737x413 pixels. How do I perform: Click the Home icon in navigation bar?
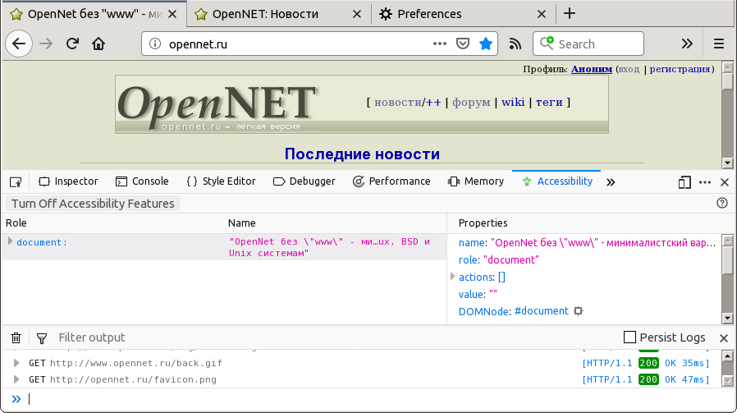pyautogui.click(x=98, y=44)
